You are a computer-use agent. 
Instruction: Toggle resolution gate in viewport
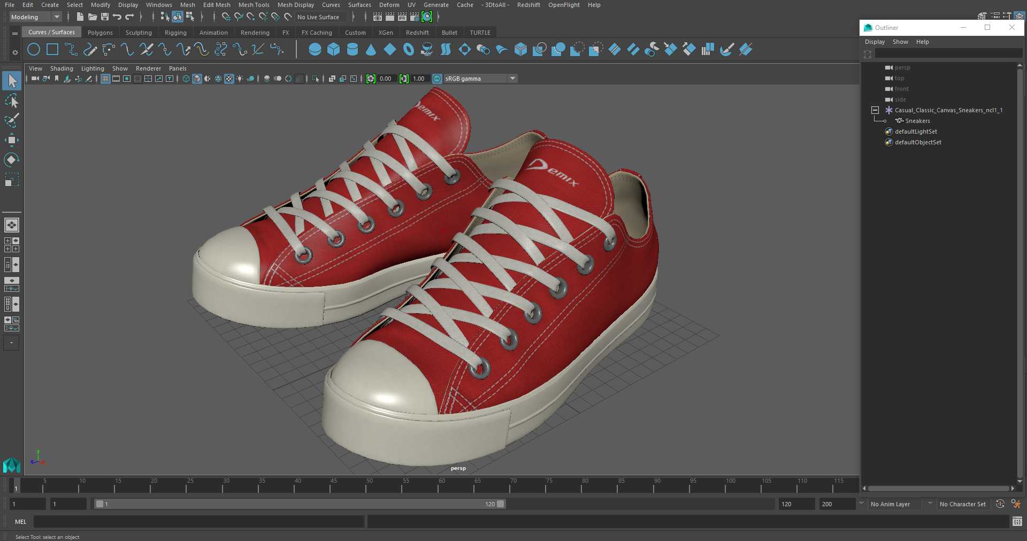pyautogui.click(x=127, y=79)
